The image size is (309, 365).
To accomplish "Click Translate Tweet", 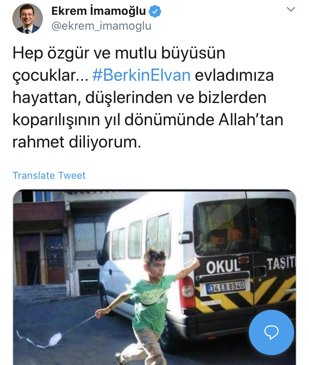I will pyautogui.click(x=49, y=175).
